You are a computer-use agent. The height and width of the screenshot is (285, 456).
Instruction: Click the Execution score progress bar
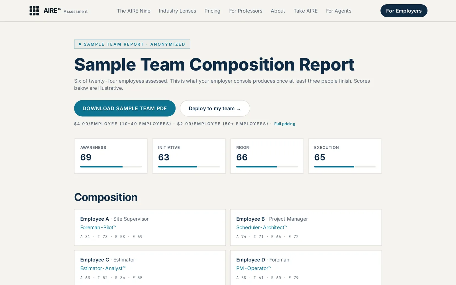345,167
